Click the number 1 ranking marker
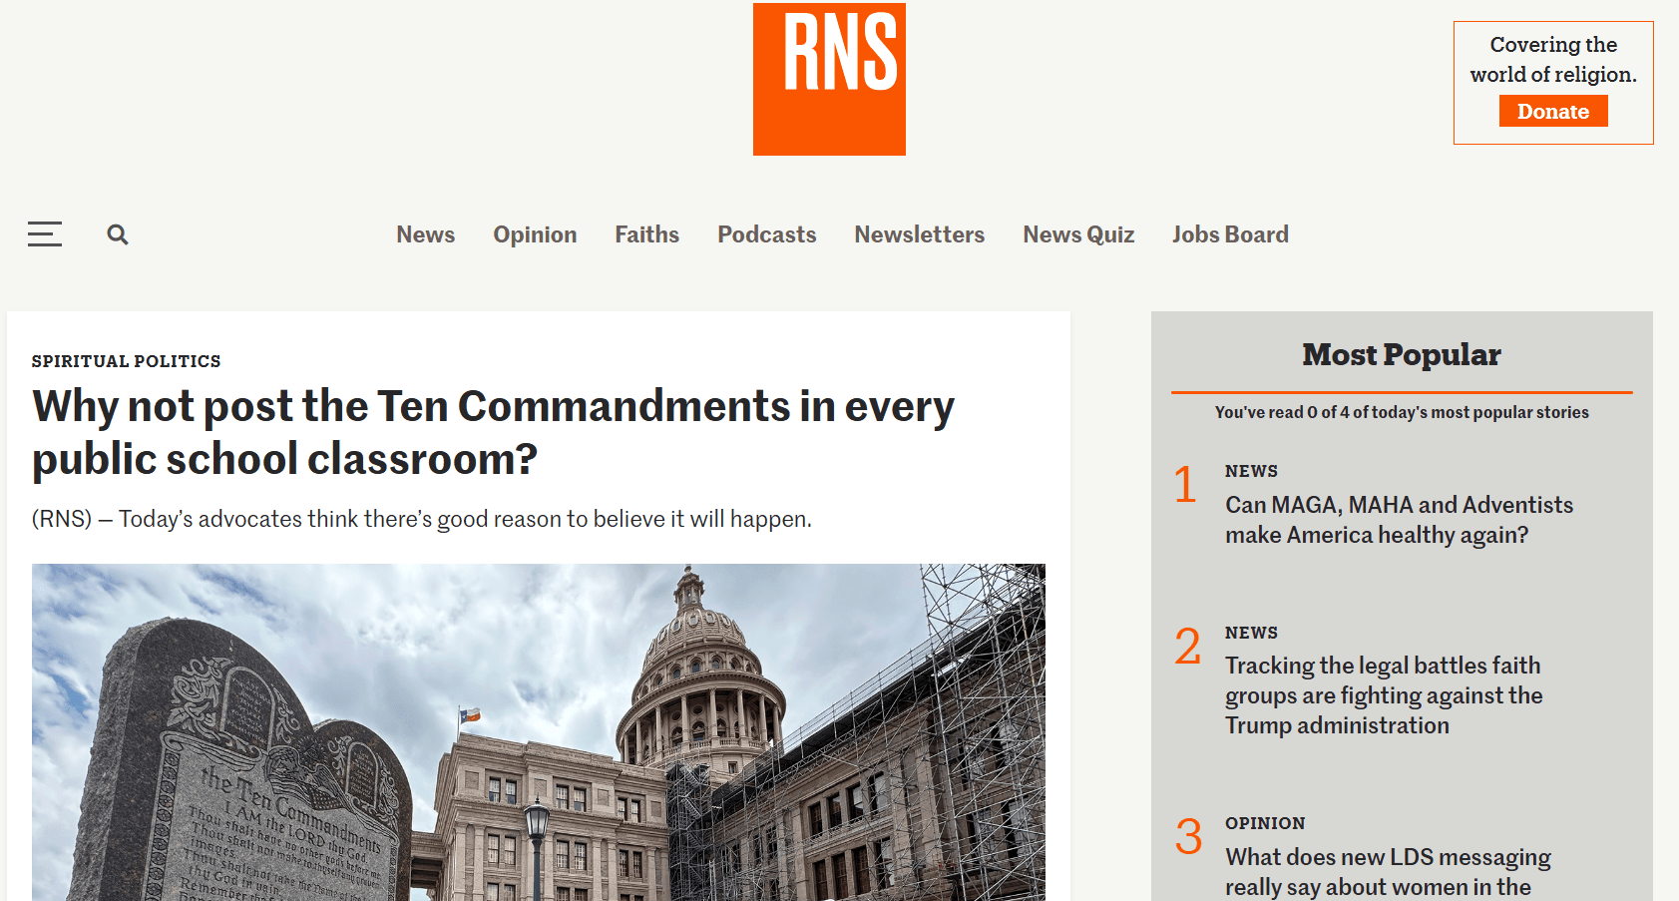Image resolution: width=1679 pixels, height=901 pixels. (x=1185, y=485)
